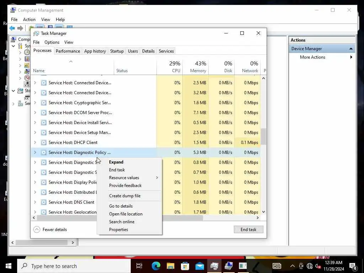Sort by CPU column header
Image resolution: width=364 pixels, height=273 pixels.
pos(170,67)
